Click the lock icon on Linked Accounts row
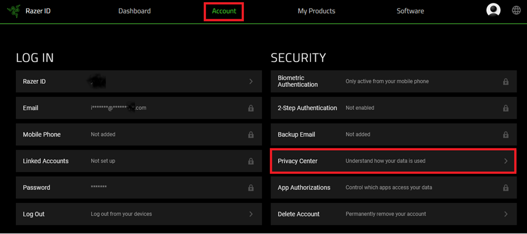527x234 pixels. (251, 161)
